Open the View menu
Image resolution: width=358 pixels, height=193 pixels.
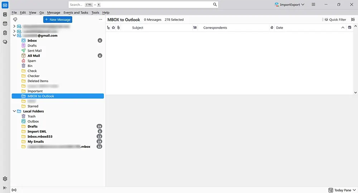pos(33,13)
